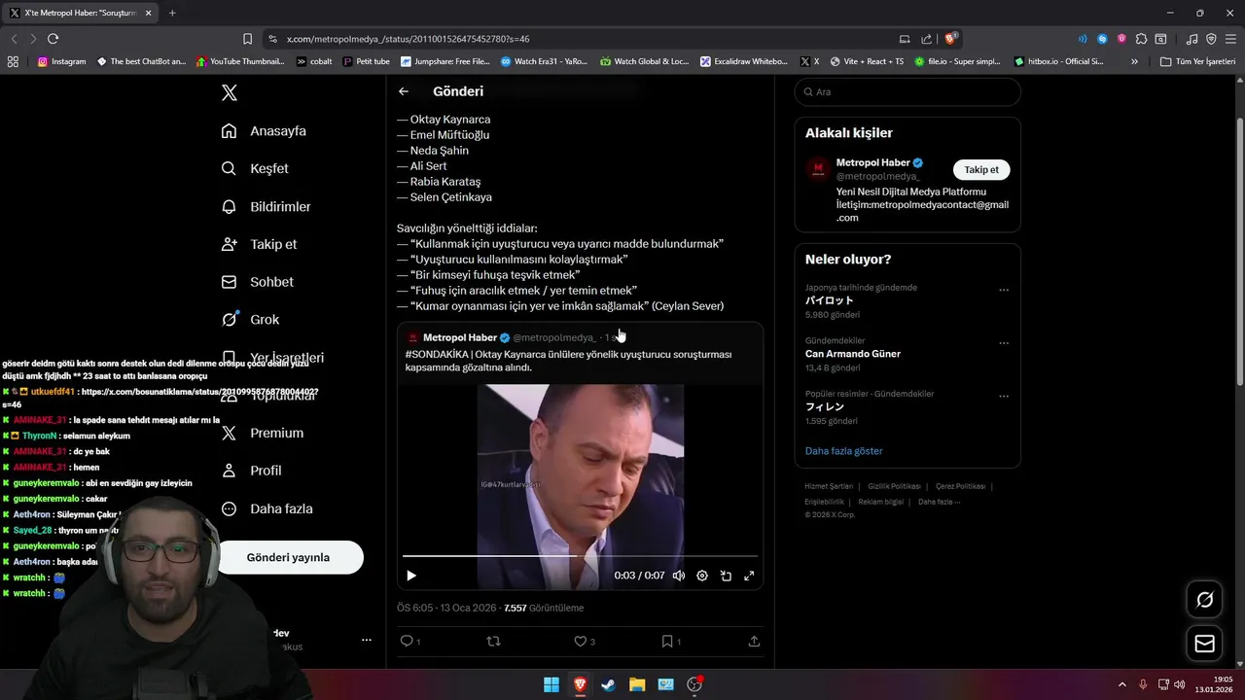Viewport: 1245px width, 700px height.
Task: Reload the page
Action: click(53, 39)
